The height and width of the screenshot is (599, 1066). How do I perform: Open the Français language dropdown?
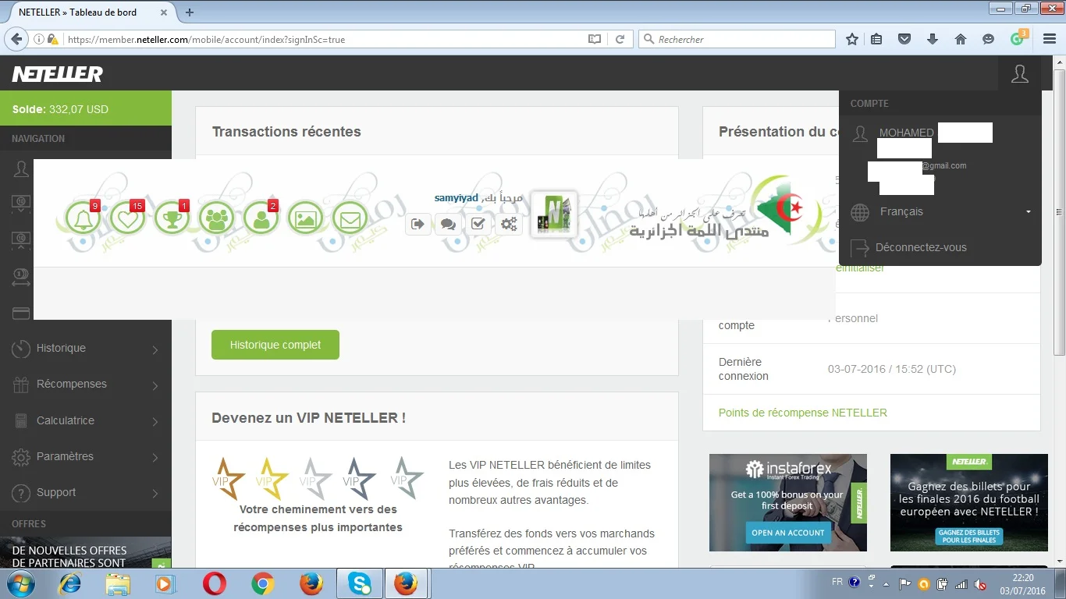click(945, 211)
